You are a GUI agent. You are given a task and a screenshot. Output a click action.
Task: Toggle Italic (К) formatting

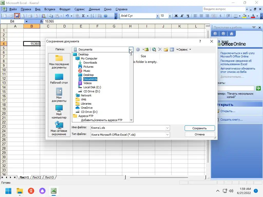[x=182, y=16]
